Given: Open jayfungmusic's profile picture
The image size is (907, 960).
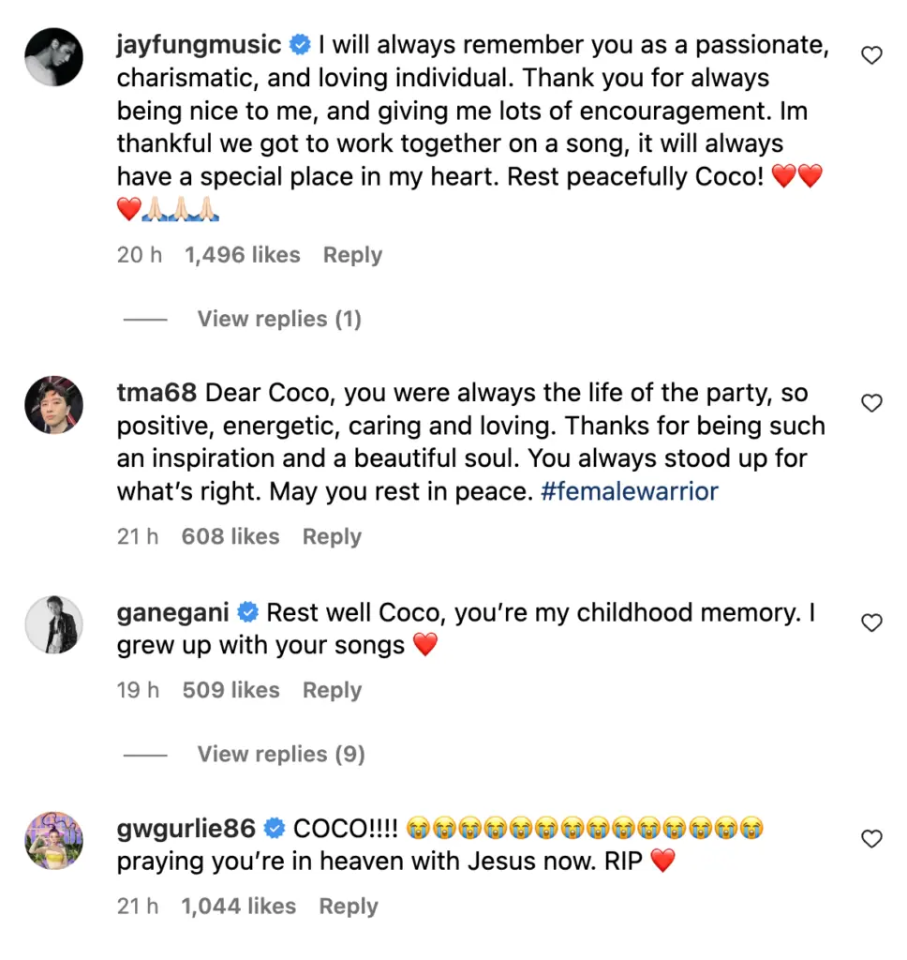Looking at the screenshot, I should point(53,56).
